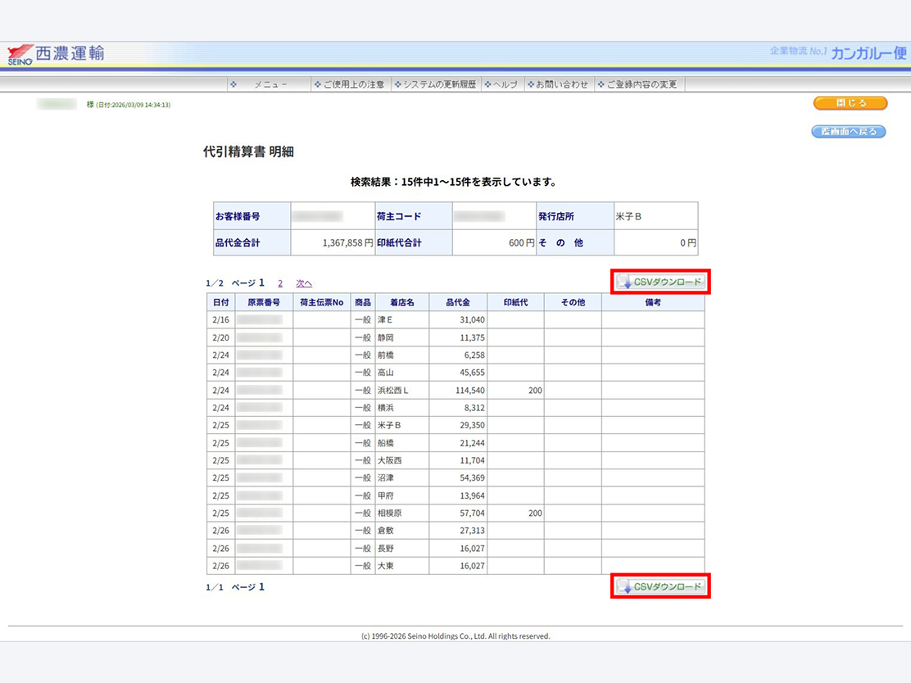Click the Seino logo in header
Screen dimensions: 911x683
56,54
